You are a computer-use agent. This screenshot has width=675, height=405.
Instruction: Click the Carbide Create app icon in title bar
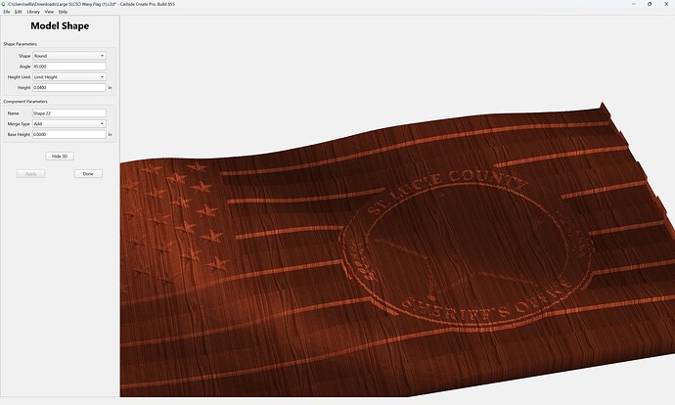4,4
